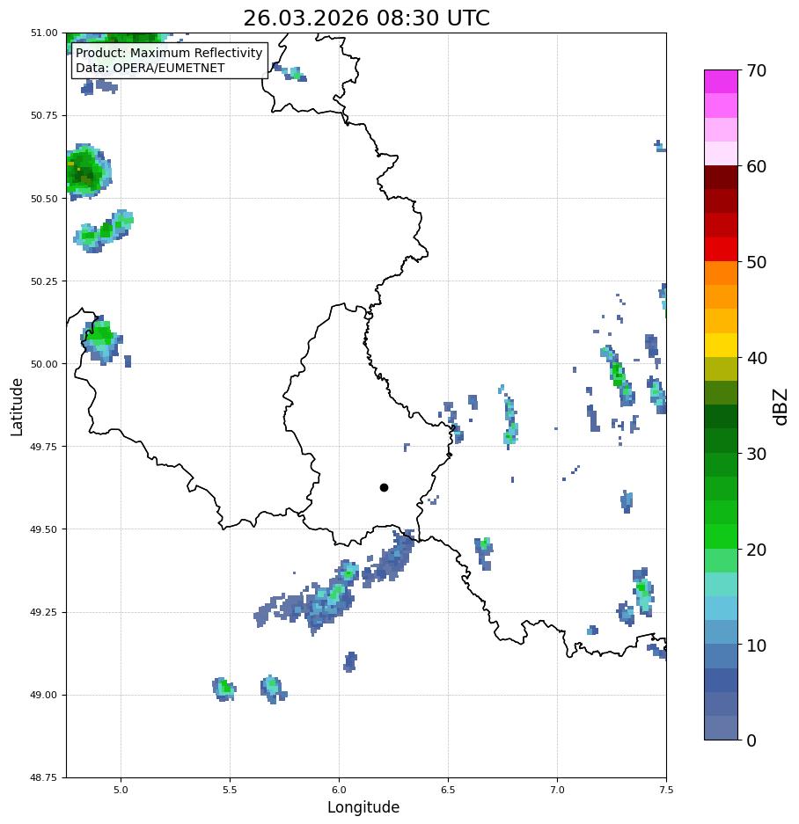Click the Latitude axis label

(x=17, y=407)
